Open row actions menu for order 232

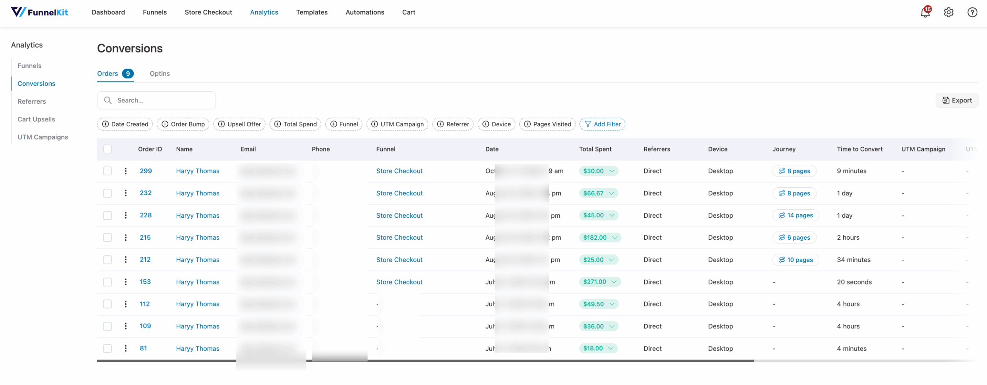(x=126, y=193)
